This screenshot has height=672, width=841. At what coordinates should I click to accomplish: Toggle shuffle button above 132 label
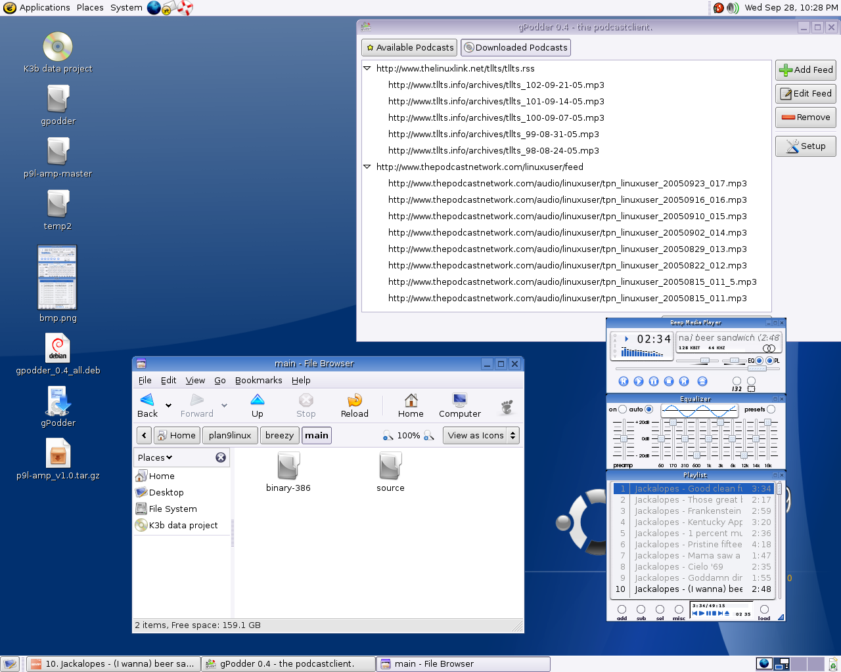click(x=737, y=381)
